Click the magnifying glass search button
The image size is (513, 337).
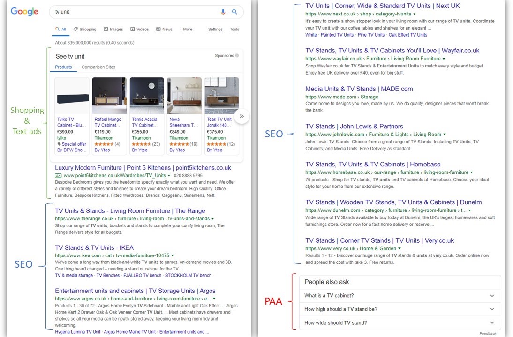click(x=235, y=12)
